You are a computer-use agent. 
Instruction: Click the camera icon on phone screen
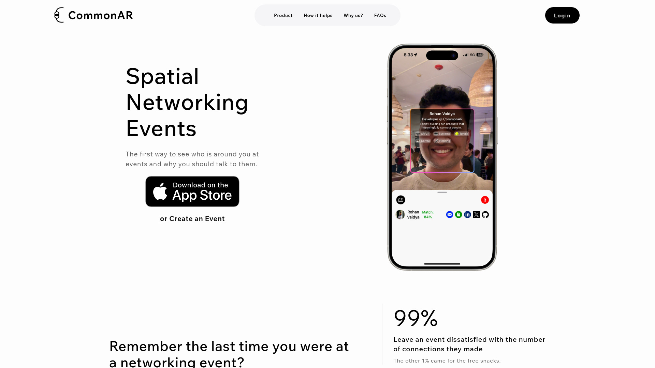click(x=401, y=200)
